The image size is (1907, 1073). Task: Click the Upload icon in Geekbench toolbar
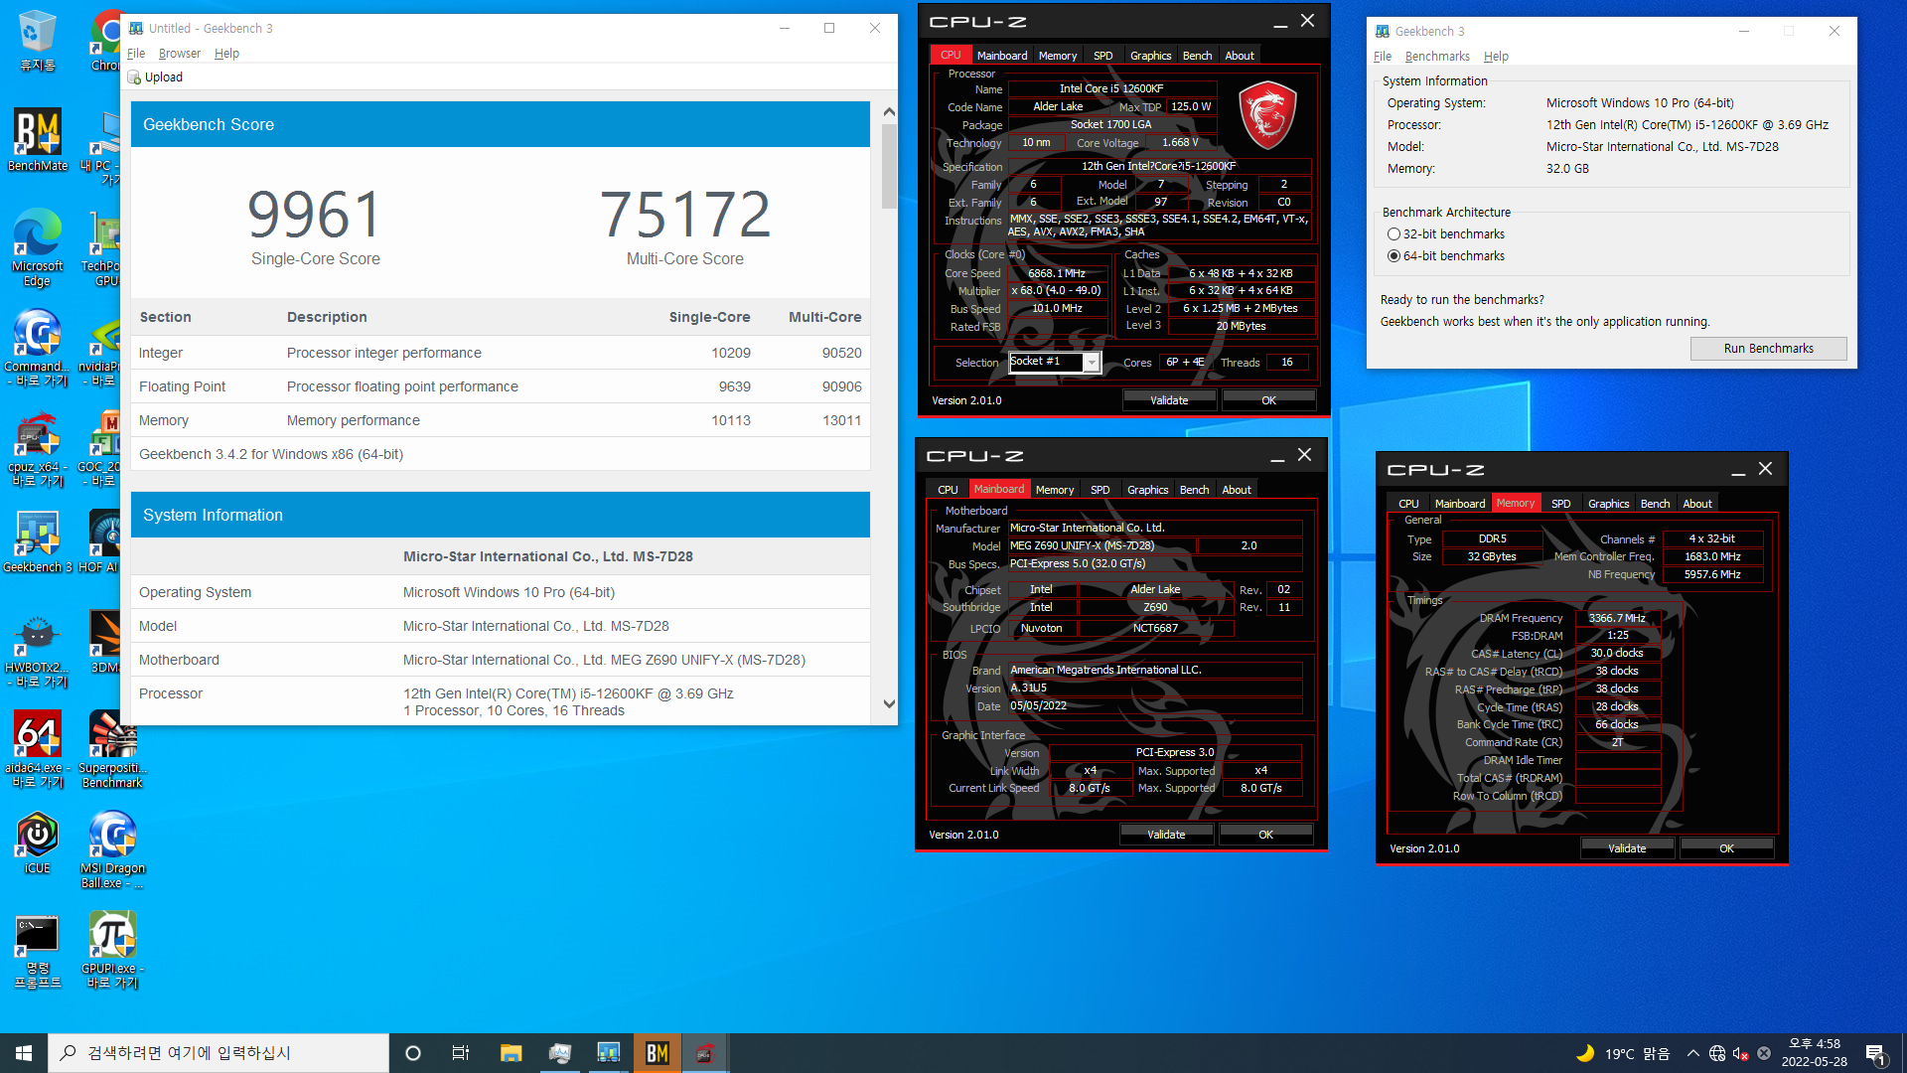[x=135, y=77]
